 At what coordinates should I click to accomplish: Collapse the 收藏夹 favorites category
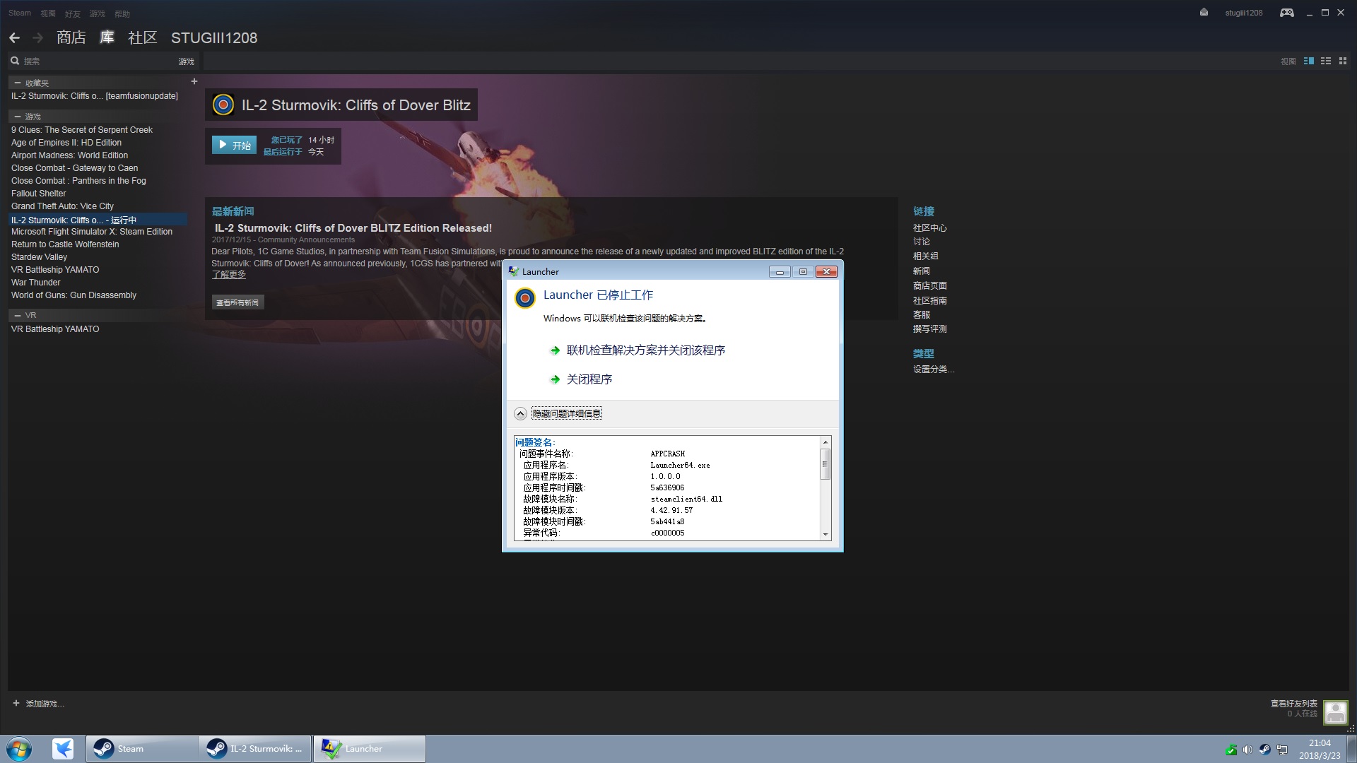click(x=17, y=83)
